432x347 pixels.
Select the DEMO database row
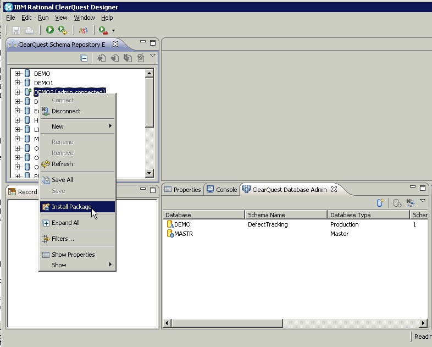coord(295,224)
